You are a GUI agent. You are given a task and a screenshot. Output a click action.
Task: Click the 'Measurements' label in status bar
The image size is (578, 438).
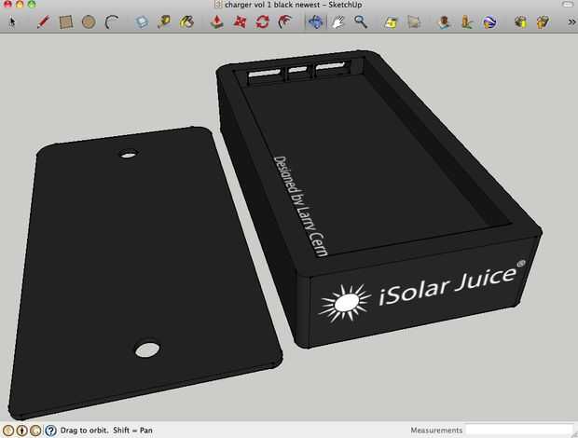tap(436, 431)
